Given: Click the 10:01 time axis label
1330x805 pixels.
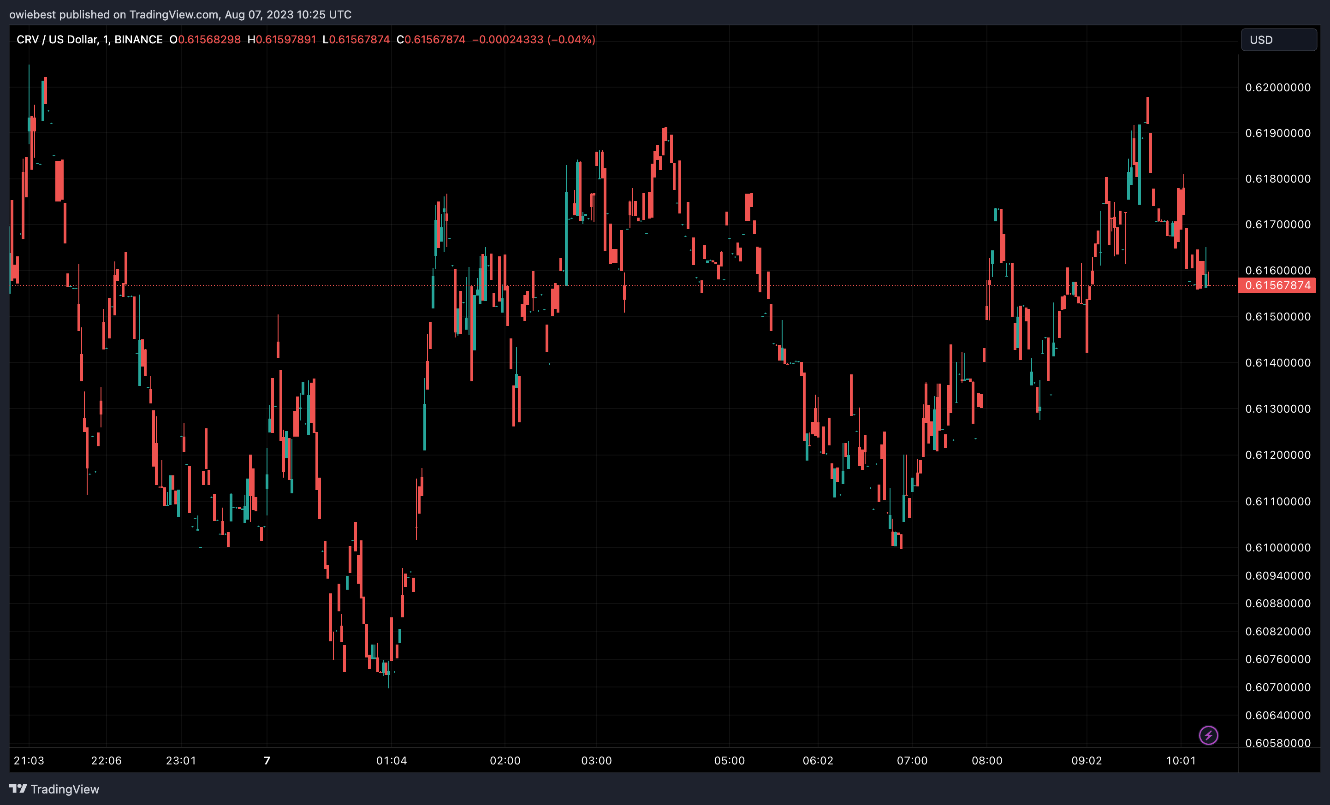Looking at the screenshot, I should (x=1181, y=761).
